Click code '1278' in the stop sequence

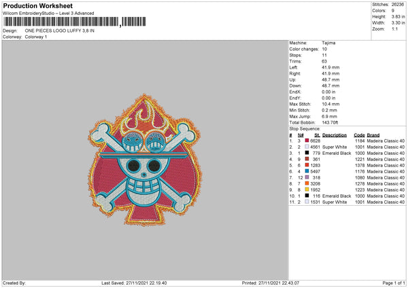360,184
